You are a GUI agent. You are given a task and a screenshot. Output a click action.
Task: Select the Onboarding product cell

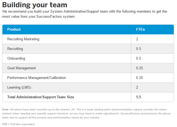pos(16,59)
